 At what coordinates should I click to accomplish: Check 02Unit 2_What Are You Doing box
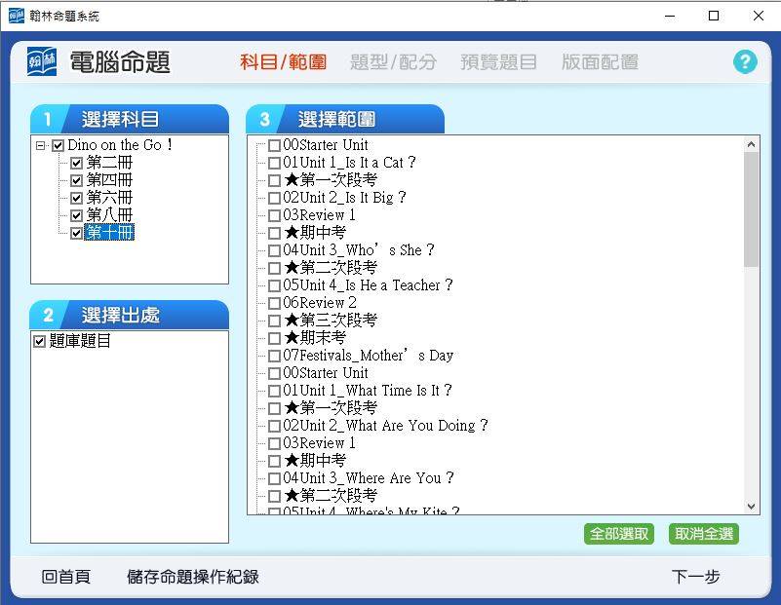(x=274, y=426)
